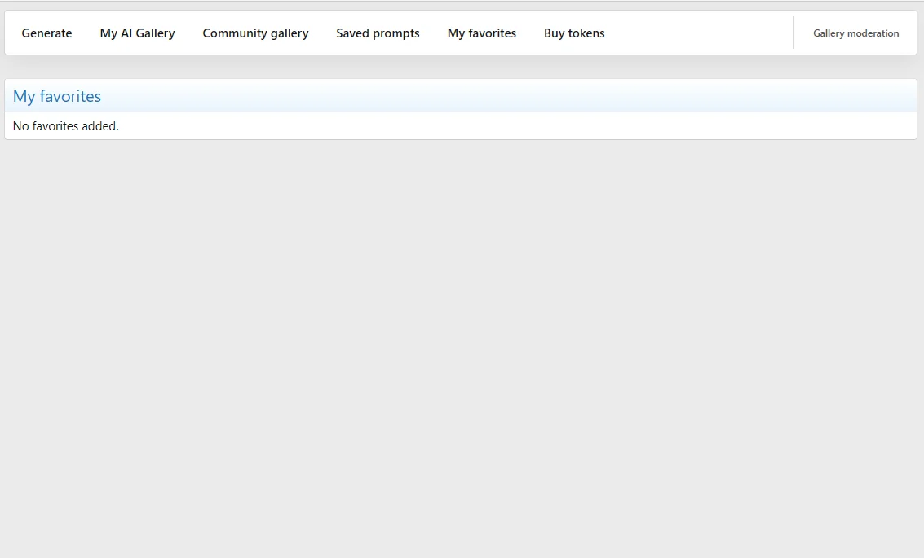924x558 pixels.
Task: Select the My favorites tab
Action: (x=481, y=33)
